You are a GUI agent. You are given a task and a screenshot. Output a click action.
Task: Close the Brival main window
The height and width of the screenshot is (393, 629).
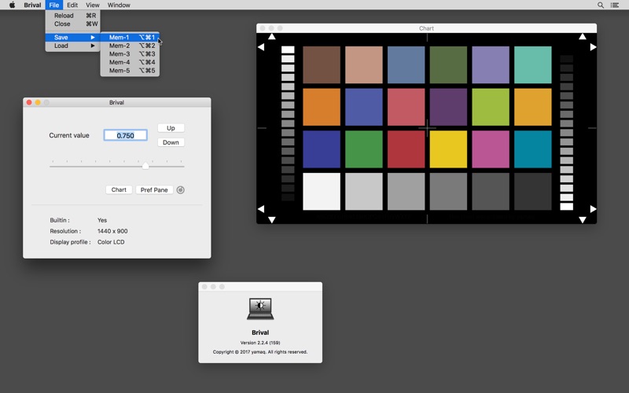[29, 102]
